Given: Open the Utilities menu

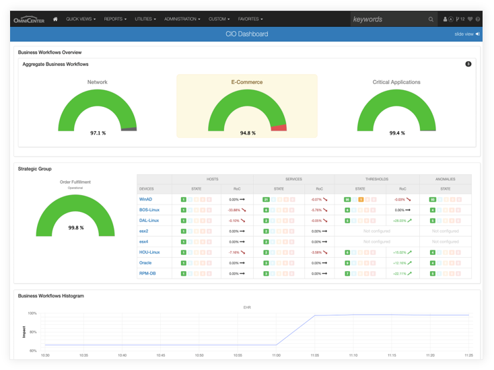Looking at the screenshot, I should point(145,20).
